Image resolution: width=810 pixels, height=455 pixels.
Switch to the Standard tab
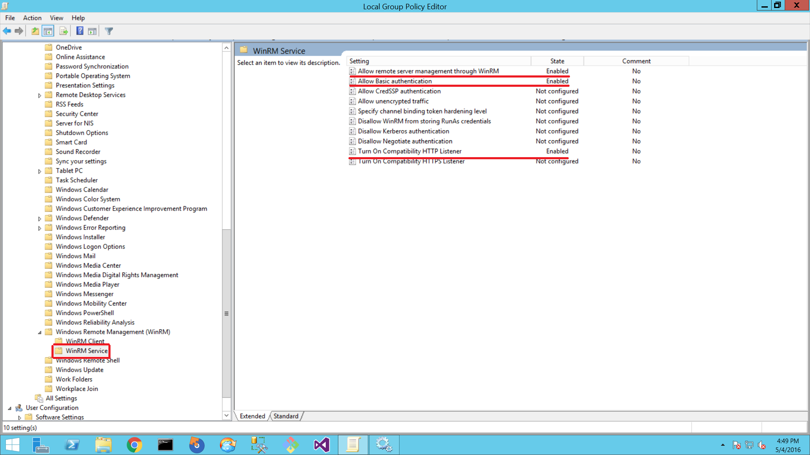286,416
